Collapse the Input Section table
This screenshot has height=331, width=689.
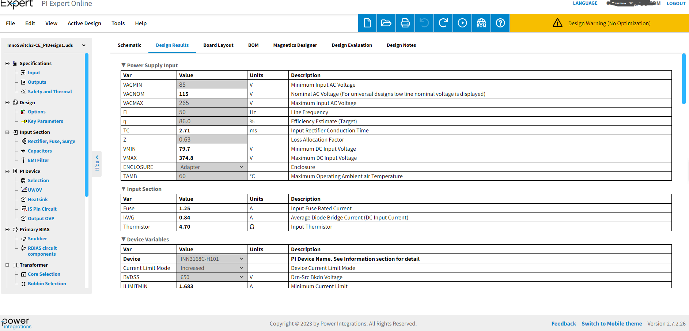[x=124, y=189]
